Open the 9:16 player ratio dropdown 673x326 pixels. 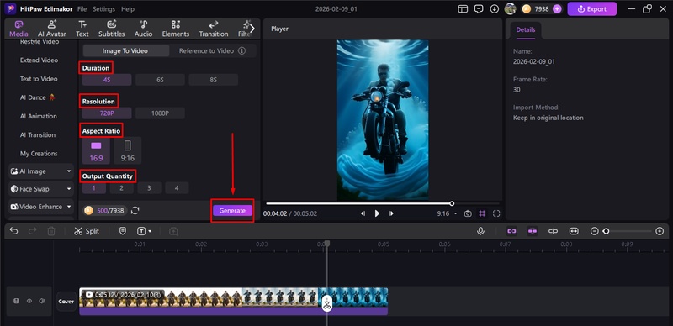click(447, 213)
